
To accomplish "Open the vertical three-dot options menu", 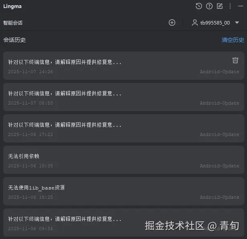I will pyautogui.click(x=230, y=6).
